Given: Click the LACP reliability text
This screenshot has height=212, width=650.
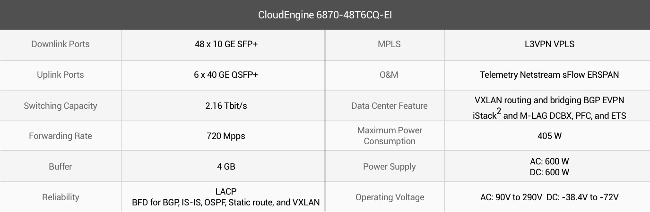Looking at the screenshot, I should point(226,192).
